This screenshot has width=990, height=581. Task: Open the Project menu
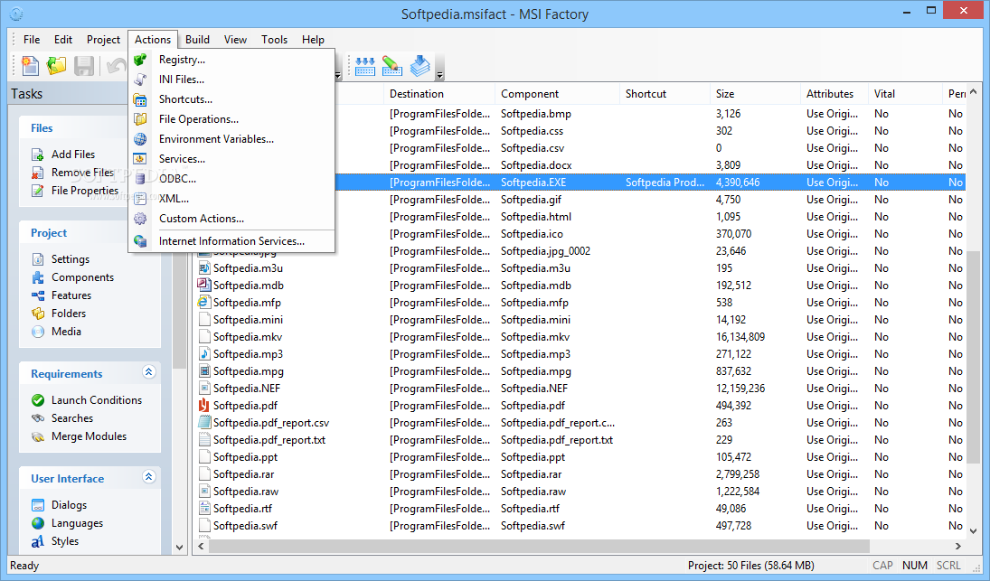pyautogui.click(x=104, y=39)
